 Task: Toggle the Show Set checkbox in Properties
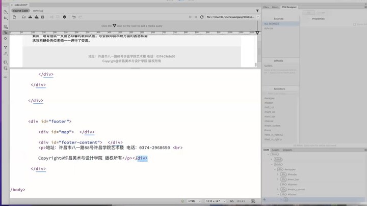tap(355, 24)
